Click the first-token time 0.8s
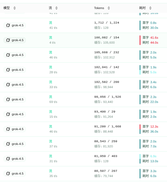Screen dimensions: 167x182 pyautogui.click(x=153, y=23)
